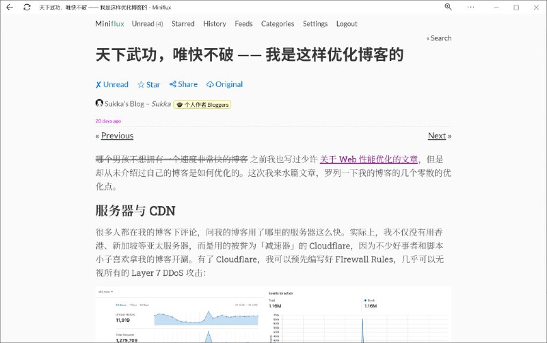This screenshot has width=547, height=343.
Task: Go to Unread (4) menu item
Action: [x=147, y=23]
